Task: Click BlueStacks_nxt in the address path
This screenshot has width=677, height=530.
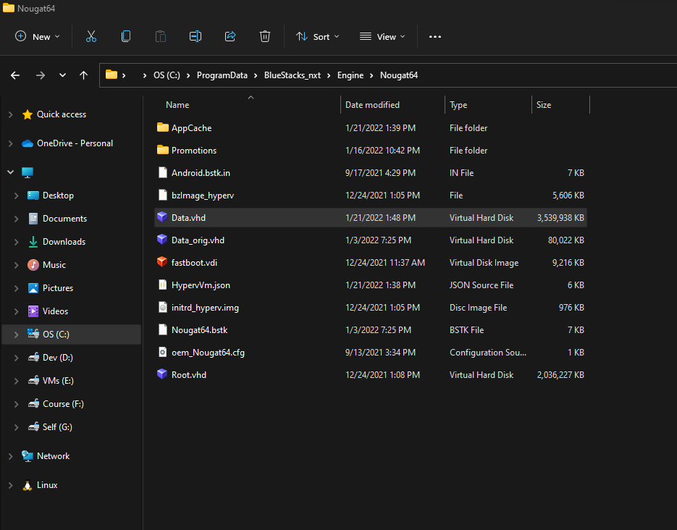Action: tap(293, 75)
